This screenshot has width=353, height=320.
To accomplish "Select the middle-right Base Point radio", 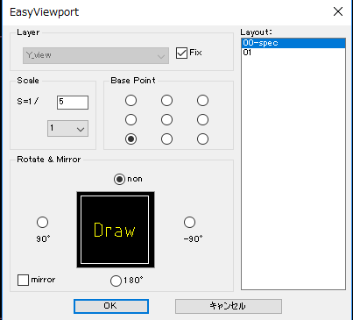I will (202, 120).
